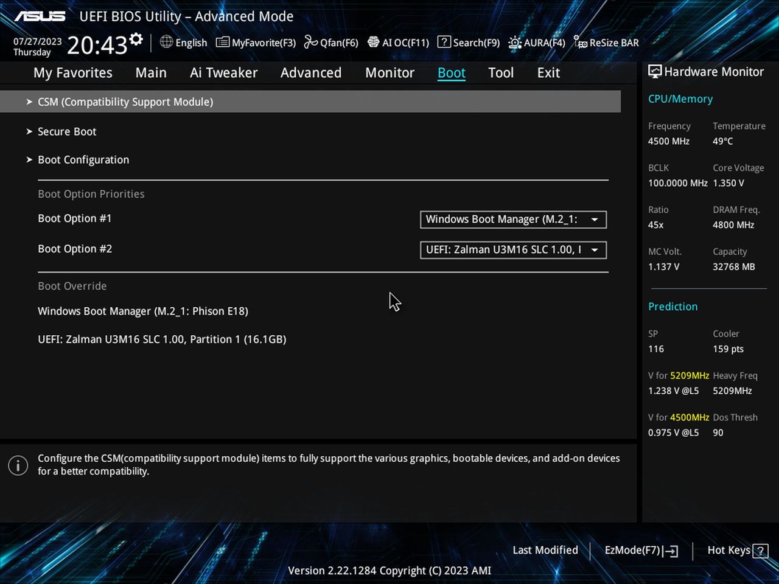This screenshot has height=584, width=779.
Task: Boot override from UEFI Zalman U3M16 USB
Action: pyautogui.click(x=162, y=339)
